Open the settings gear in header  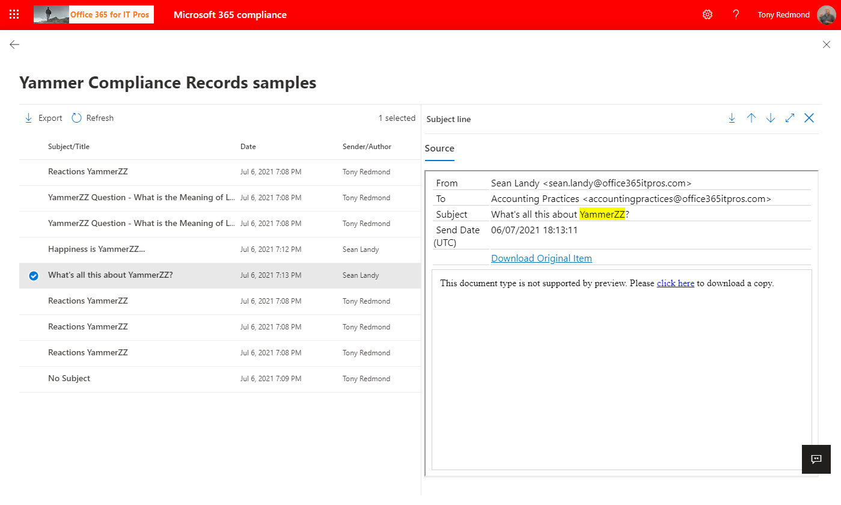pyautogui.click(x=708, y=14)
